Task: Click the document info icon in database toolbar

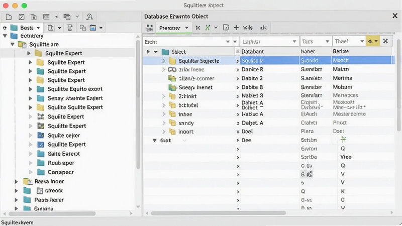Action: click(x=226, y=28)
